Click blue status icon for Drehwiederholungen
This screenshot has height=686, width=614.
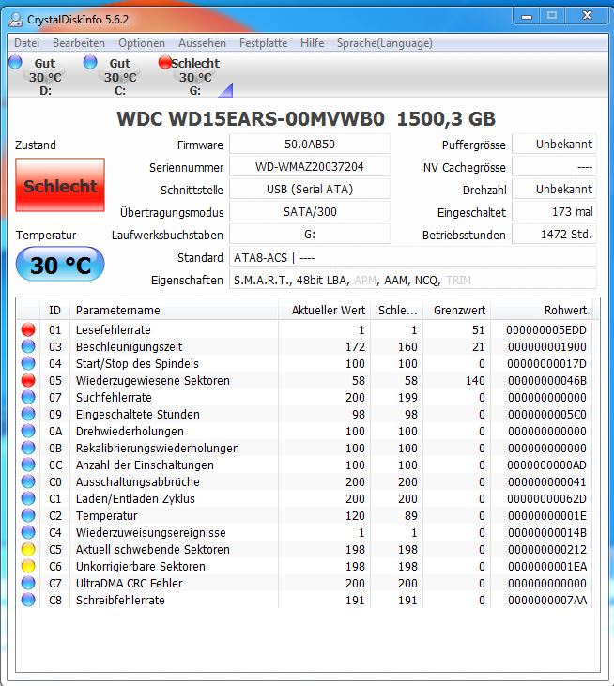pos(28,431)
